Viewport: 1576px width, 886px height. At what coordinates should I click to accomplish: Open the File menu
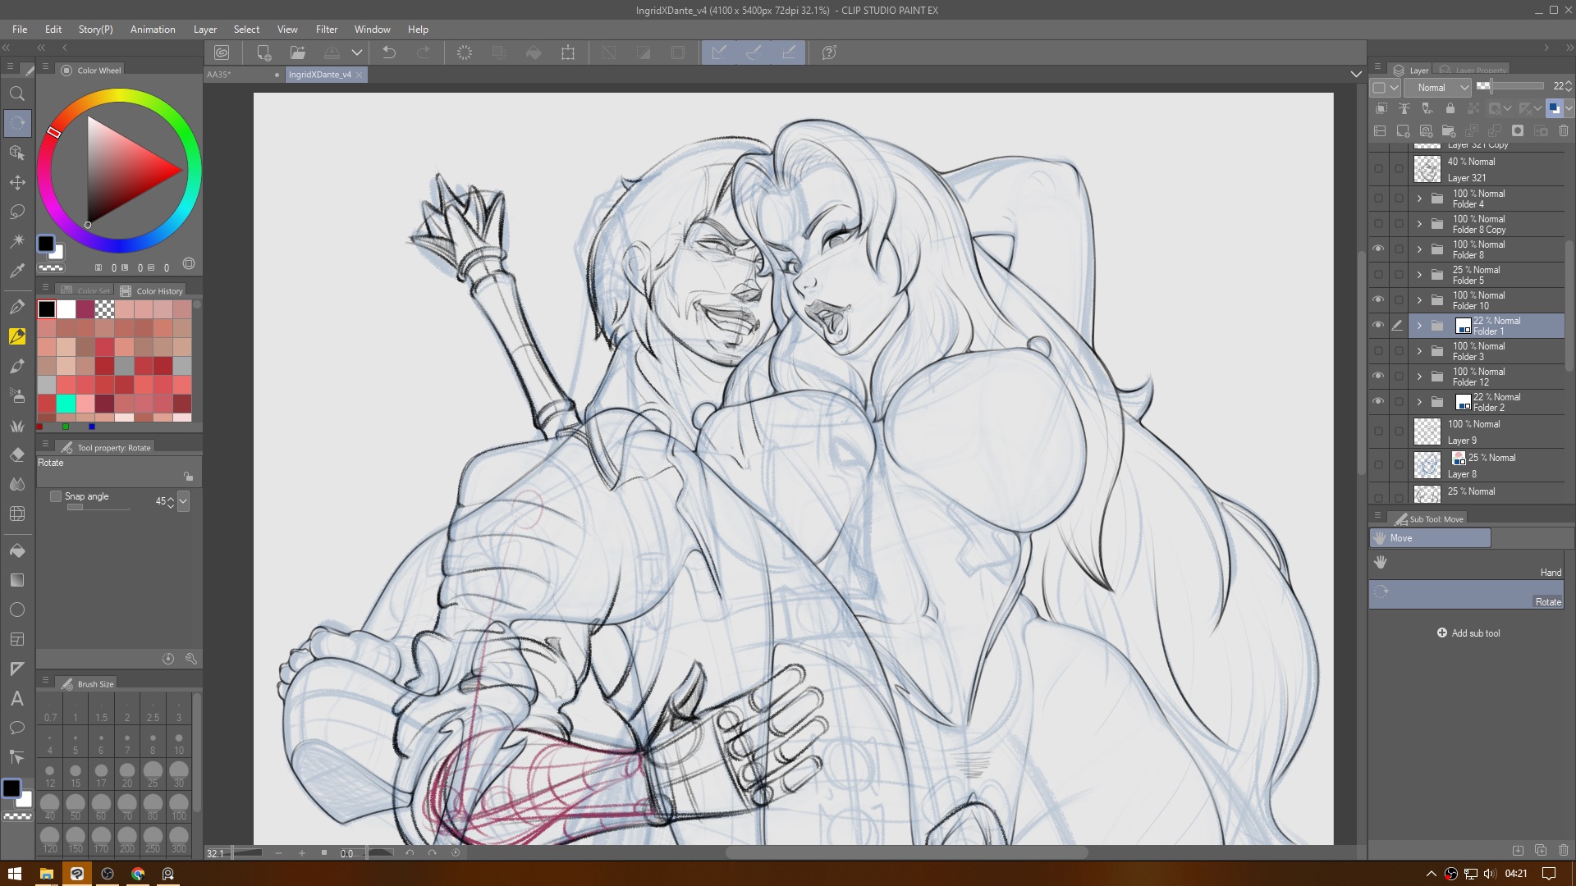(x=20, y=29)
